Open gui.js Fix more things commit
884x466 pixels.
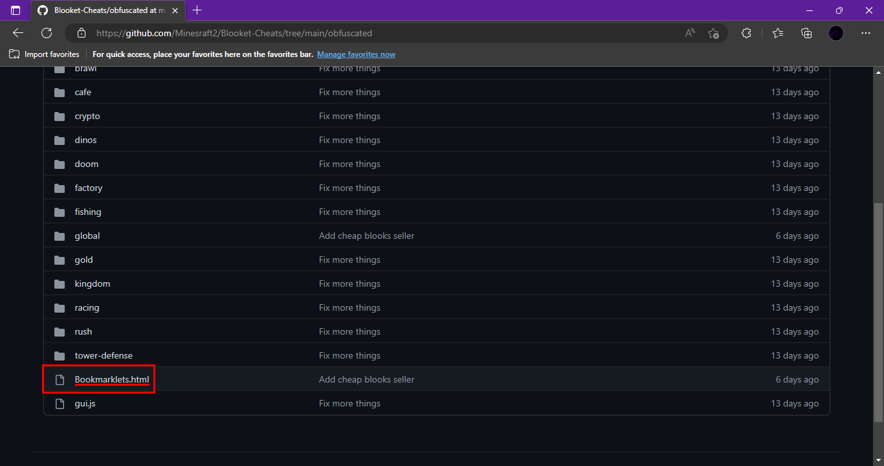[x=349, y=404]
